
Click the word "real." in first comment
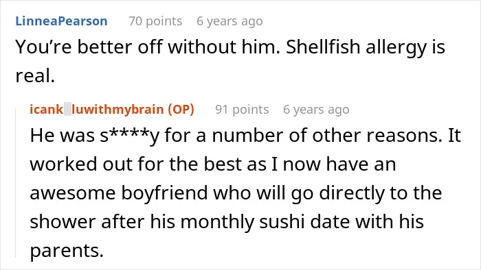coord(35,75)
